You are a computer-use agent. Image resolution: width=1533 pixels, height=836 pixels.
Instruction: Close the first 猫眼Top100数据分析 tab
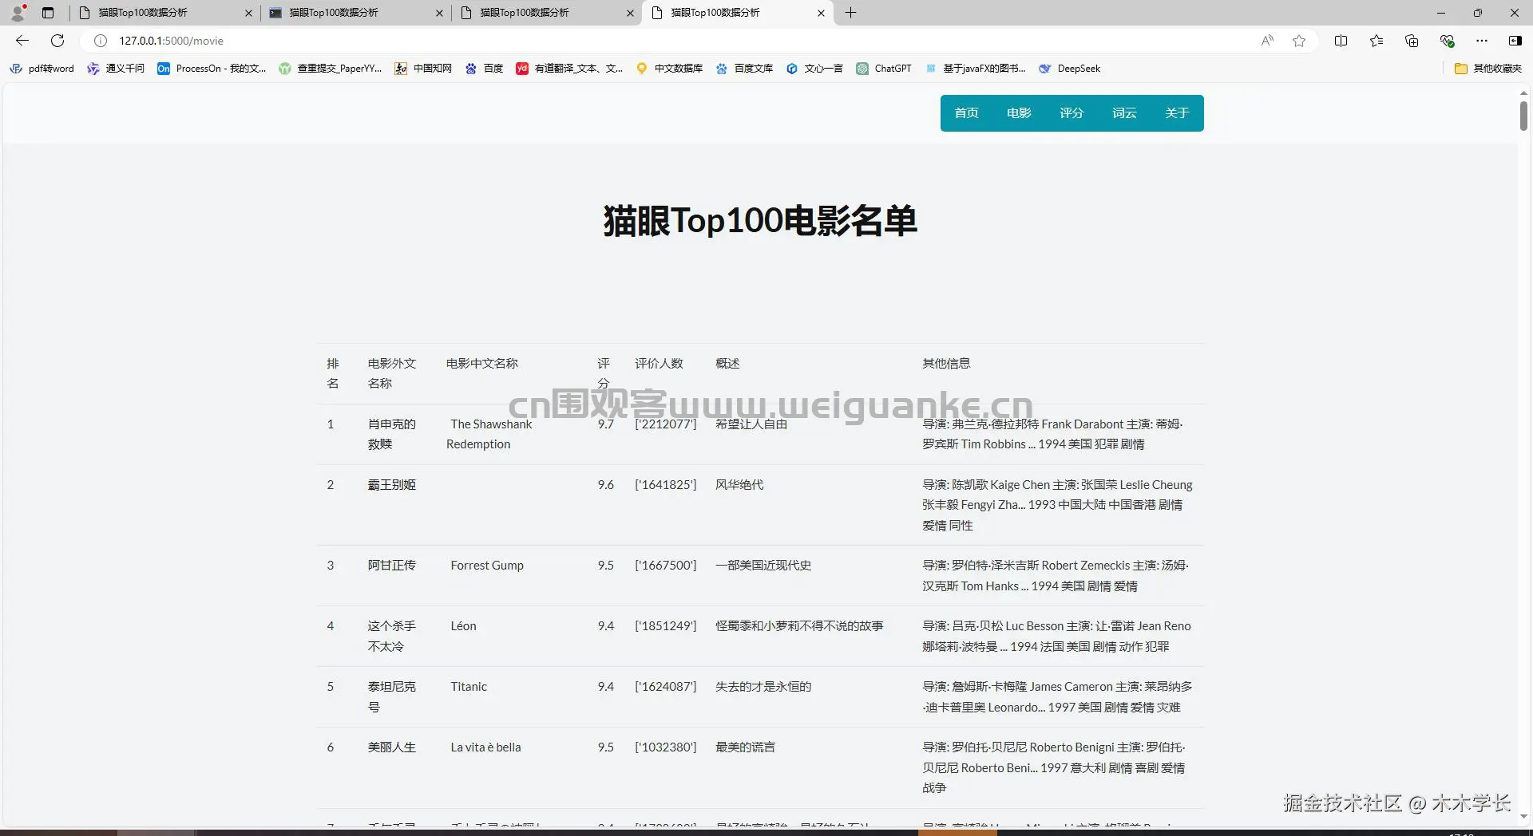coord(248,13)
